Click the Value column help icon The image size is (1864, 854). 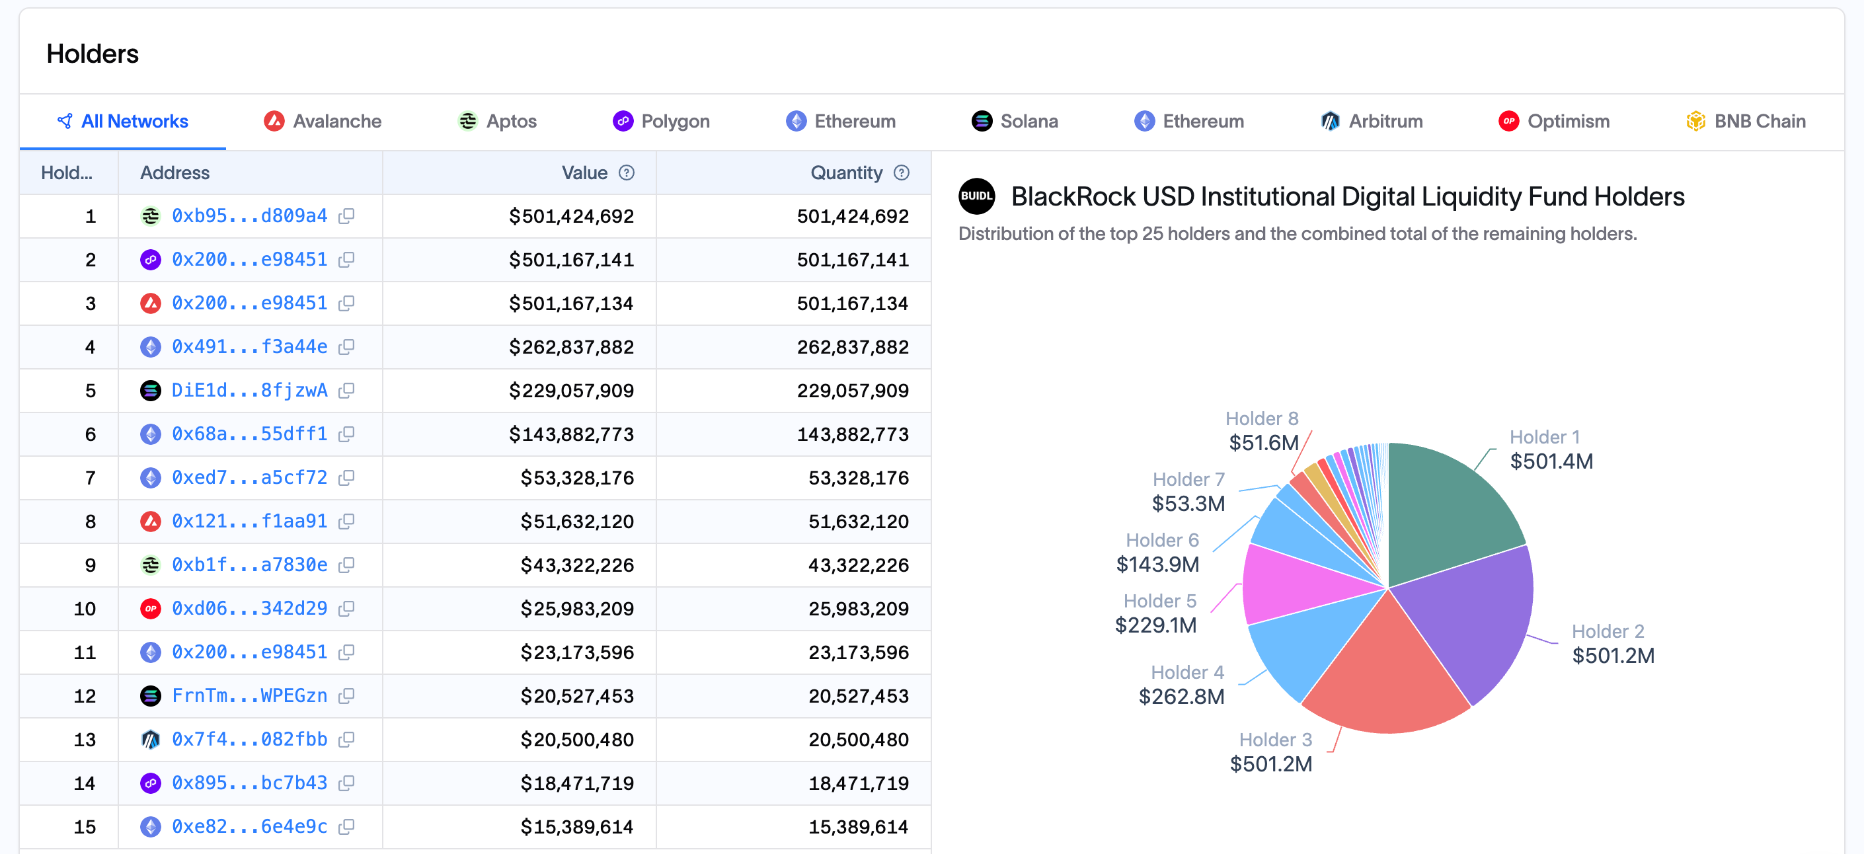tap(627, 173)
